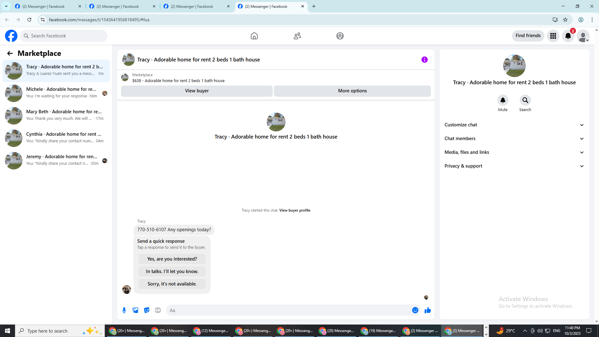Open the Friends icon in top navigation
599x337 pixels.
297,36
